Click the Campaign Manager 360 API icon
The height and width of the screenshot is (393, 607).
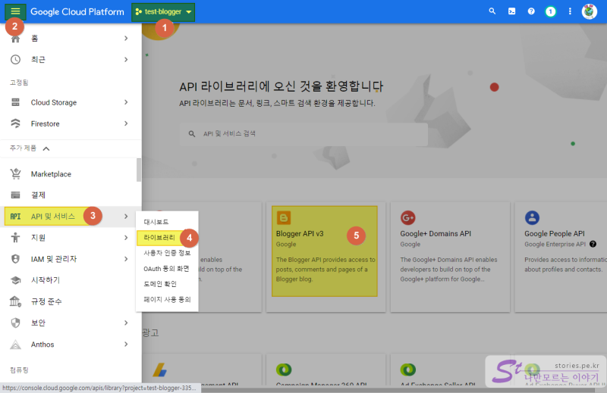click(x=284, y=370)
